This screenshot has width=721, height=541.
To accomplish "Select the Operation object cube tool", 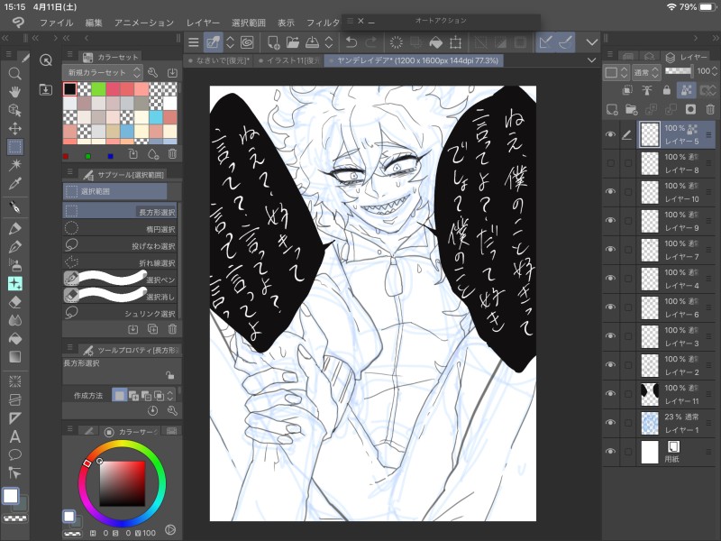I will coord(14,110).
